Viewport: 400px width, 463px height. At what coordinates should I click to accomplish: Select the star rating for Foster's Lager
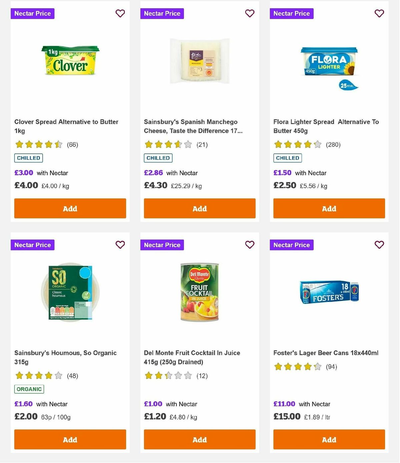[297, 366]
